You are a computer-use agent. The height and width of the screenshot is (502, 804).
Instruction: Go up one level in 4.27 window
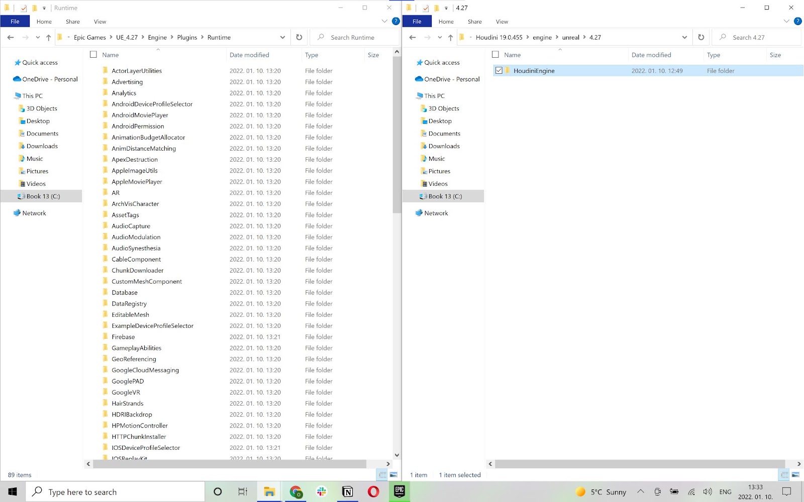[450, 37]
